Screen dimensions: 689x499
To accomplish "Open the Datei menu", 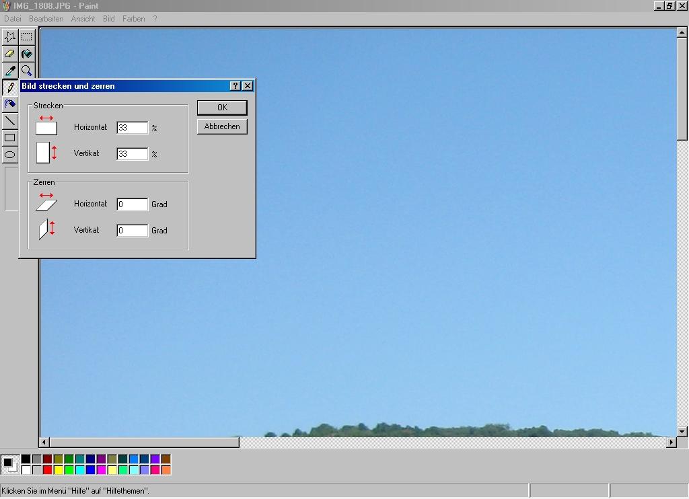I will (x=13, y=19).
